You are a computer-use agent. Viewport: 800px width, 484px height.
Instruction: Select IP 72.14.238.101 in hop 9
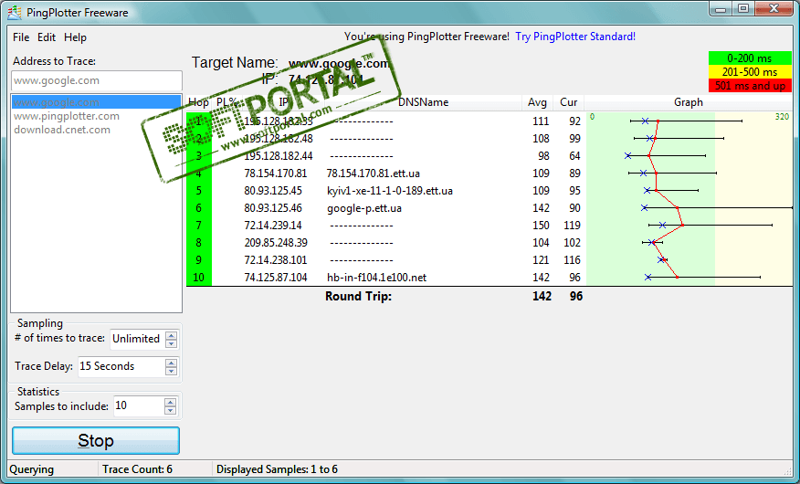coord(276,260)
